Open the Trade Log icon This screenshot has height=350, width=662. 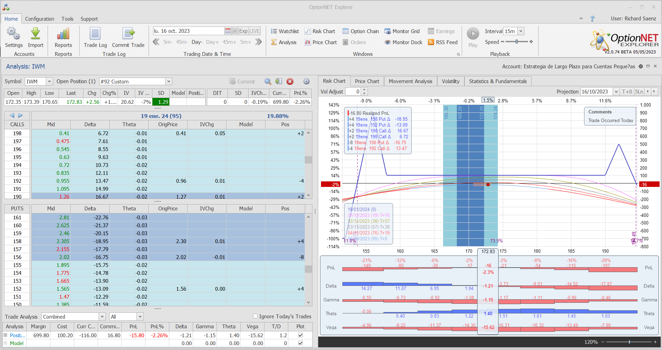[x=95, y=34]
